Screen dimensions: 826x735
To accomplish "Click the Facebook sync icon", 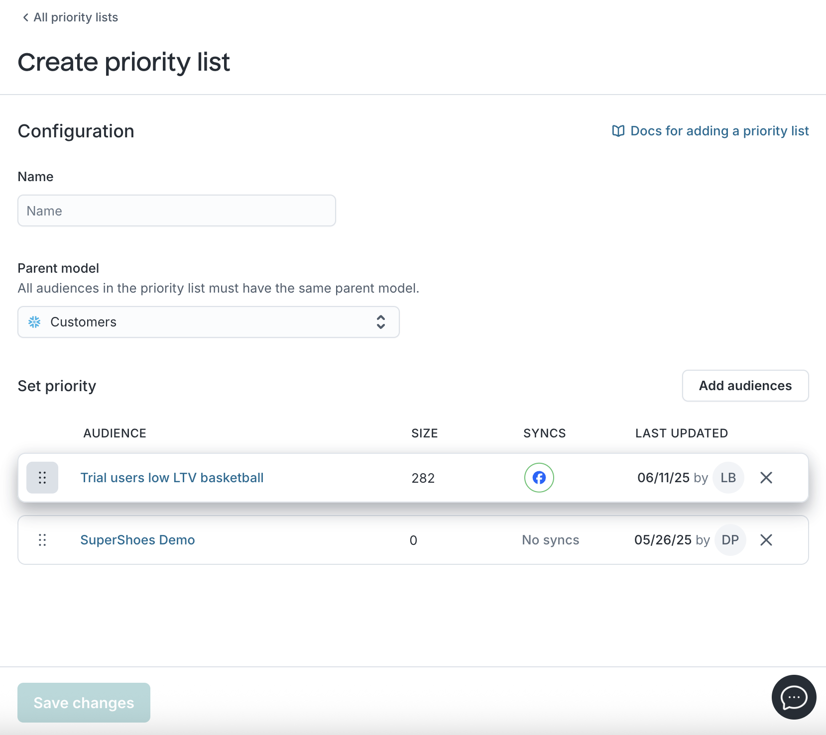I will [539, 478].
